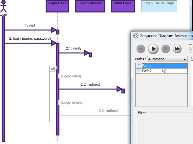Click the Play animation button
Viewport: 193px width, 144px height.
(153, 49)
